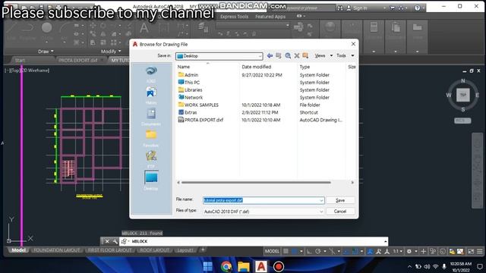
Task: Click Sign In in title bar
Action: (357, 8)
